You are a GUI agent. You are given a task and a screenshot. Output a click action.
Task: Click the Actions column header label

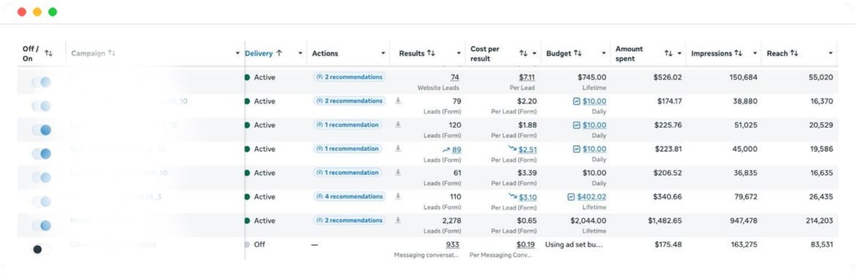325,53
